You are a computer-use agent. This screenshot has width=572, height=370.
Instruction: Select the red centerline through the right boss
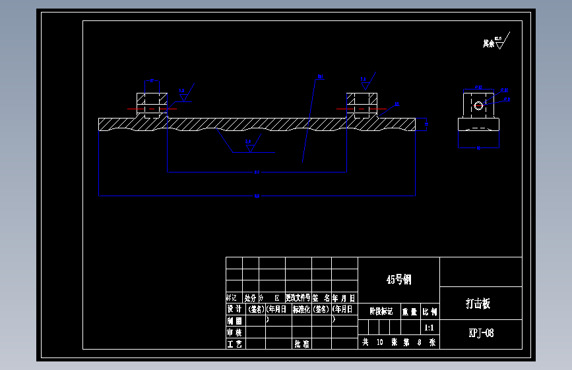tap(361, 109)
